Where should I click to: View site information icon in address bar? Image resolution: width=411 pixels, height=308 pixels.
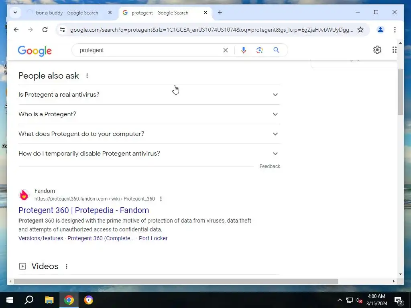pos(62,30)
